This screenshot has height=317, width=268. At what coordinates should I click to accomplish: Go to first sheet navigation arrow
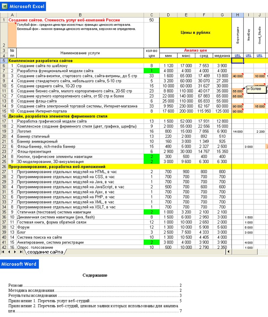(3, 252)
